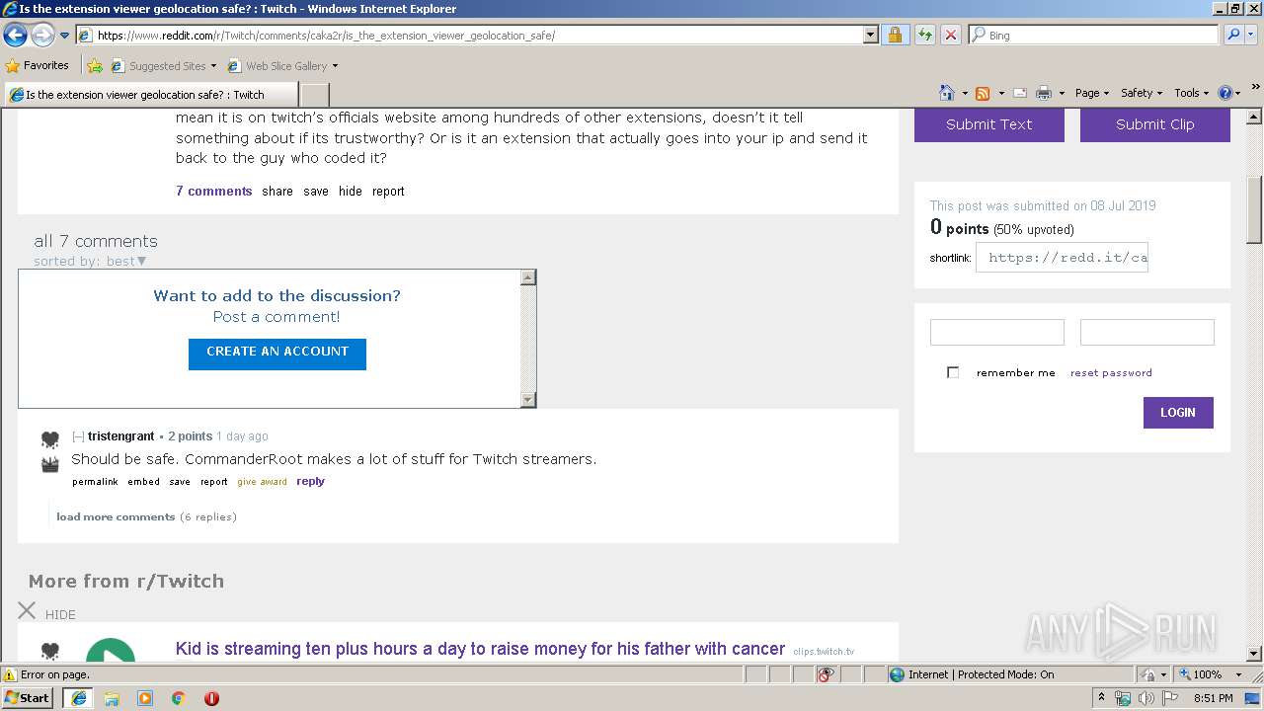Click Add to Favorites Bar icon

click(95, 66)
